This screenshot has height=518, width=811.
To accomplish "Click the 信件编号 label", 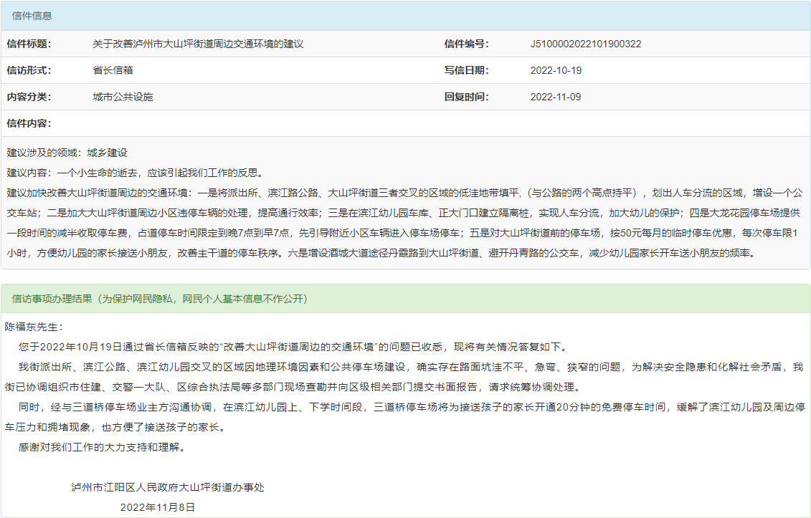I will pos(466,44).
